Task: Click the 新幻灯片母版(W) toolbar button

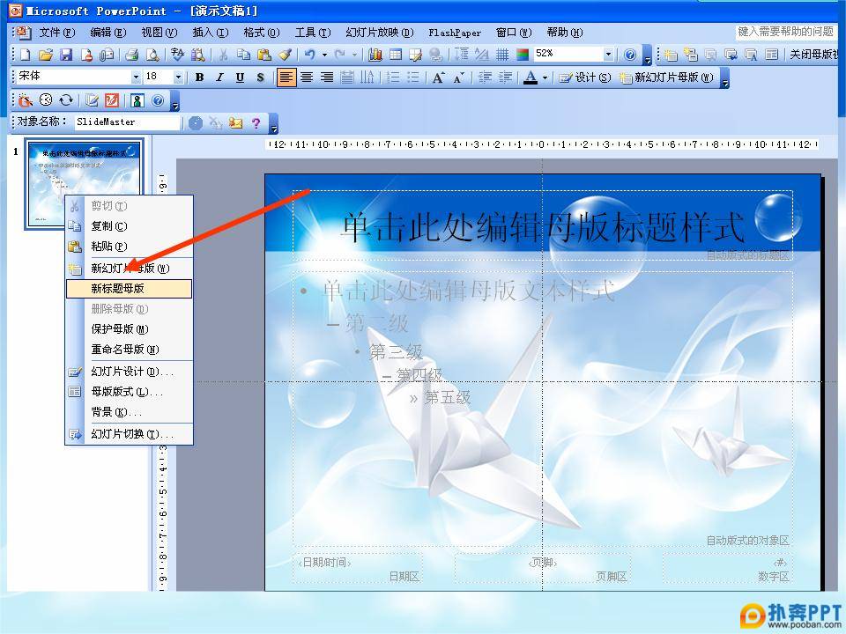Action: pos(666,77)
